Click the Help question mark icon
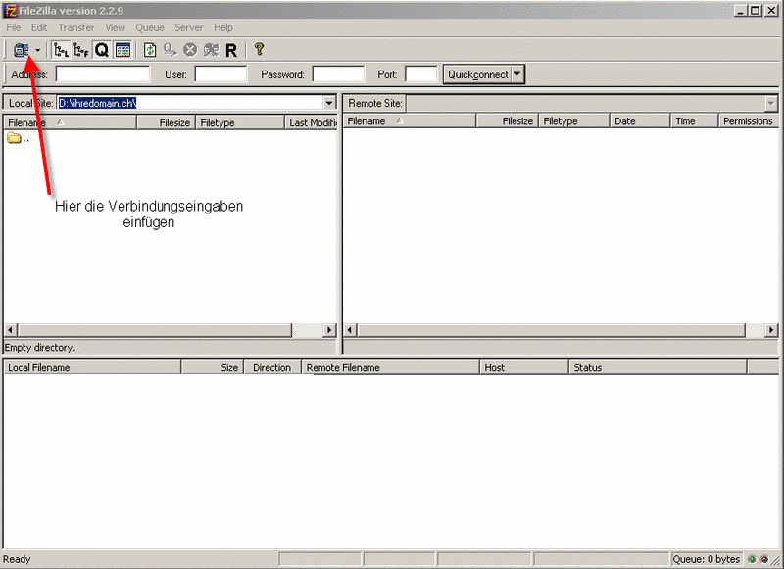Viewport: 784px width, 569px height. (259, 49)
